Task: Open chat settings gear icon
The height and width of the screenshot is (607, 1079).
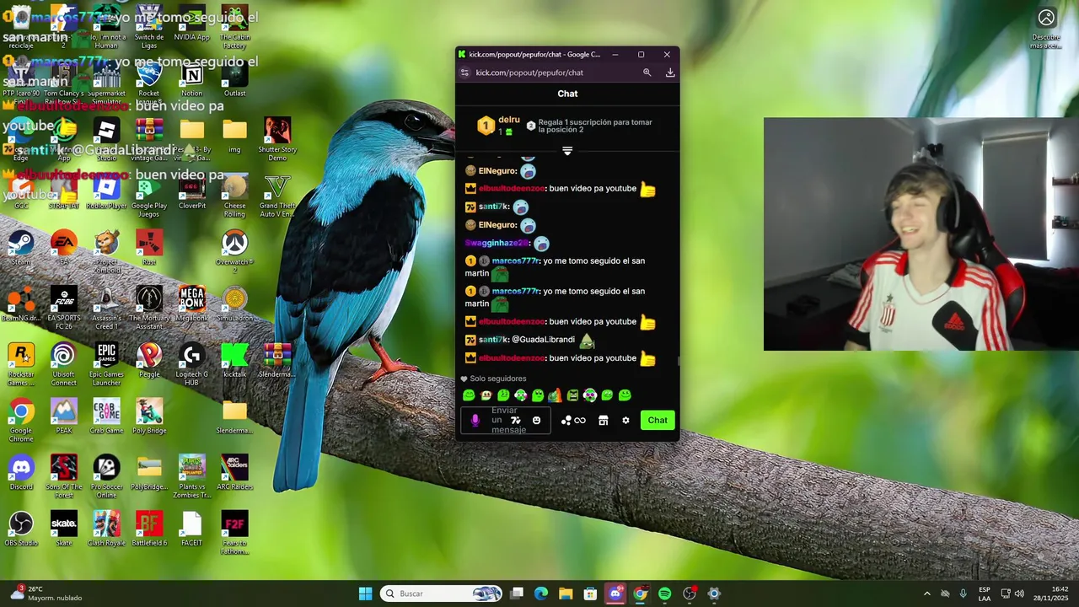Action: pos(625,420)
